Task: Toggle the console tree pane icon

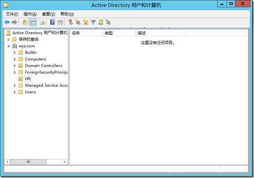Action: pos(32,22)
